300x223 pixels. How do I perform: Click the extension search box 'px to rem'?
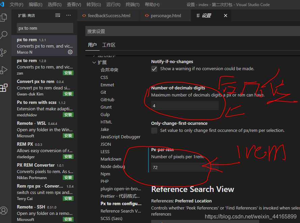[45, 28]
